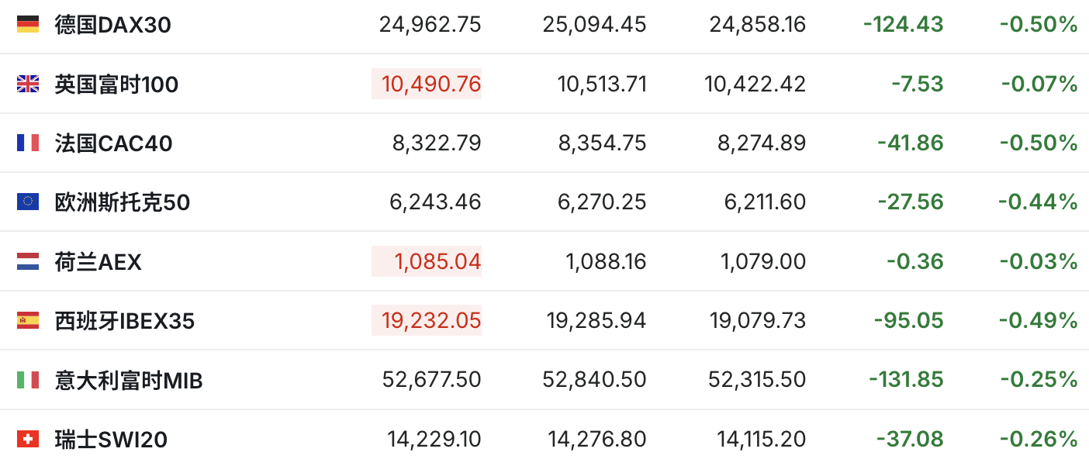This screenshot has height=459, width=1089.
Task: Click the Netherlands flag icon
Action: (28, 261)
